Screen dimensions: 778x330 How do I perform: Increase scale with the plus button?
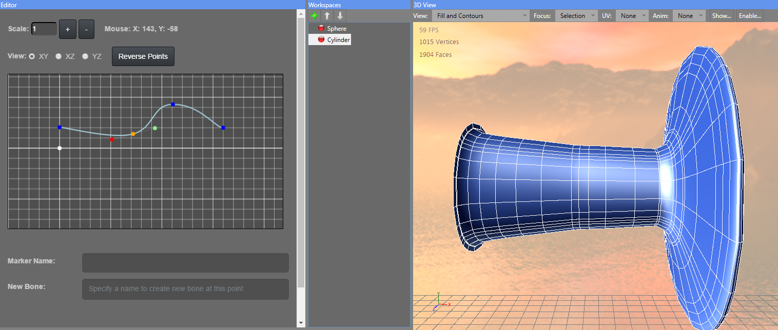tap(68, 29)
